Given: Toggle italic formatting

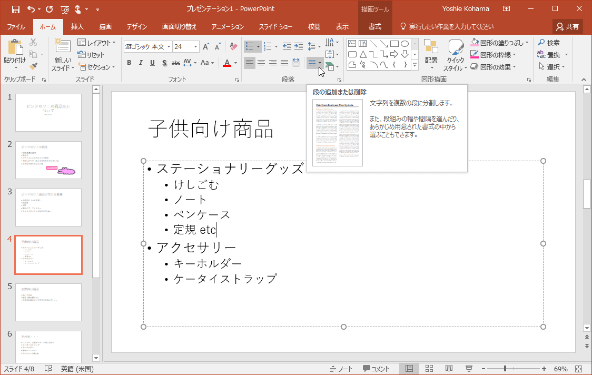Looking at the screenshot, I should [x=140, y=62].
